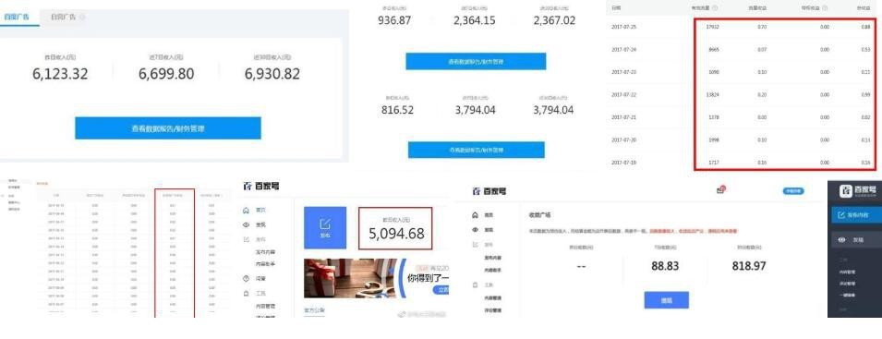
Task: Open 发布内容 in sidebar beside 5,094.68
Action: [265, 252]
